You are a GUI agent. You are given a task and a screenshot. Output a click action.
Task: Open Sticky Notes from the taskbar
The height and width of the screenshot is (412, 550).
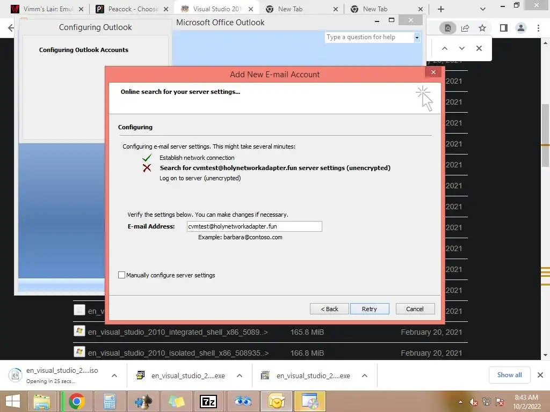point(176,401)
